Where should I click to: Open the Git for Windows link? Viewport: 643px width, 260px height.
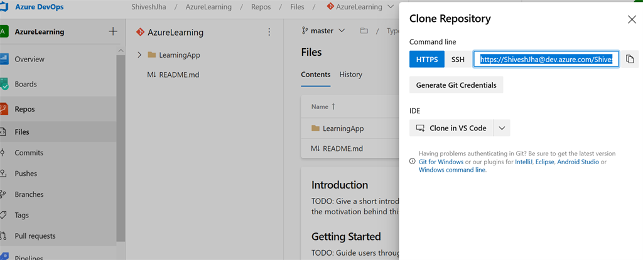click(441, 162)
